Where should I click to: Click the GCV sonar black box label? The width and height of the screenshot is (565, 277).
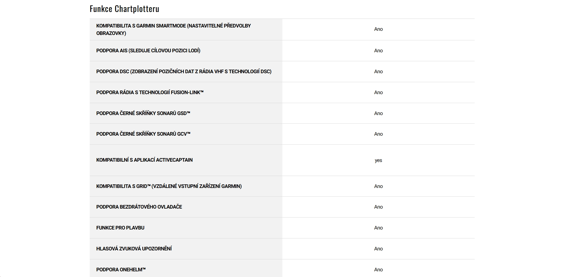[143, 134]
